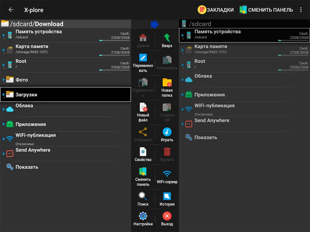Open the three-dot overflow menu
The image size is (310, 232).
pyautogui.click(x=301, y=10)
